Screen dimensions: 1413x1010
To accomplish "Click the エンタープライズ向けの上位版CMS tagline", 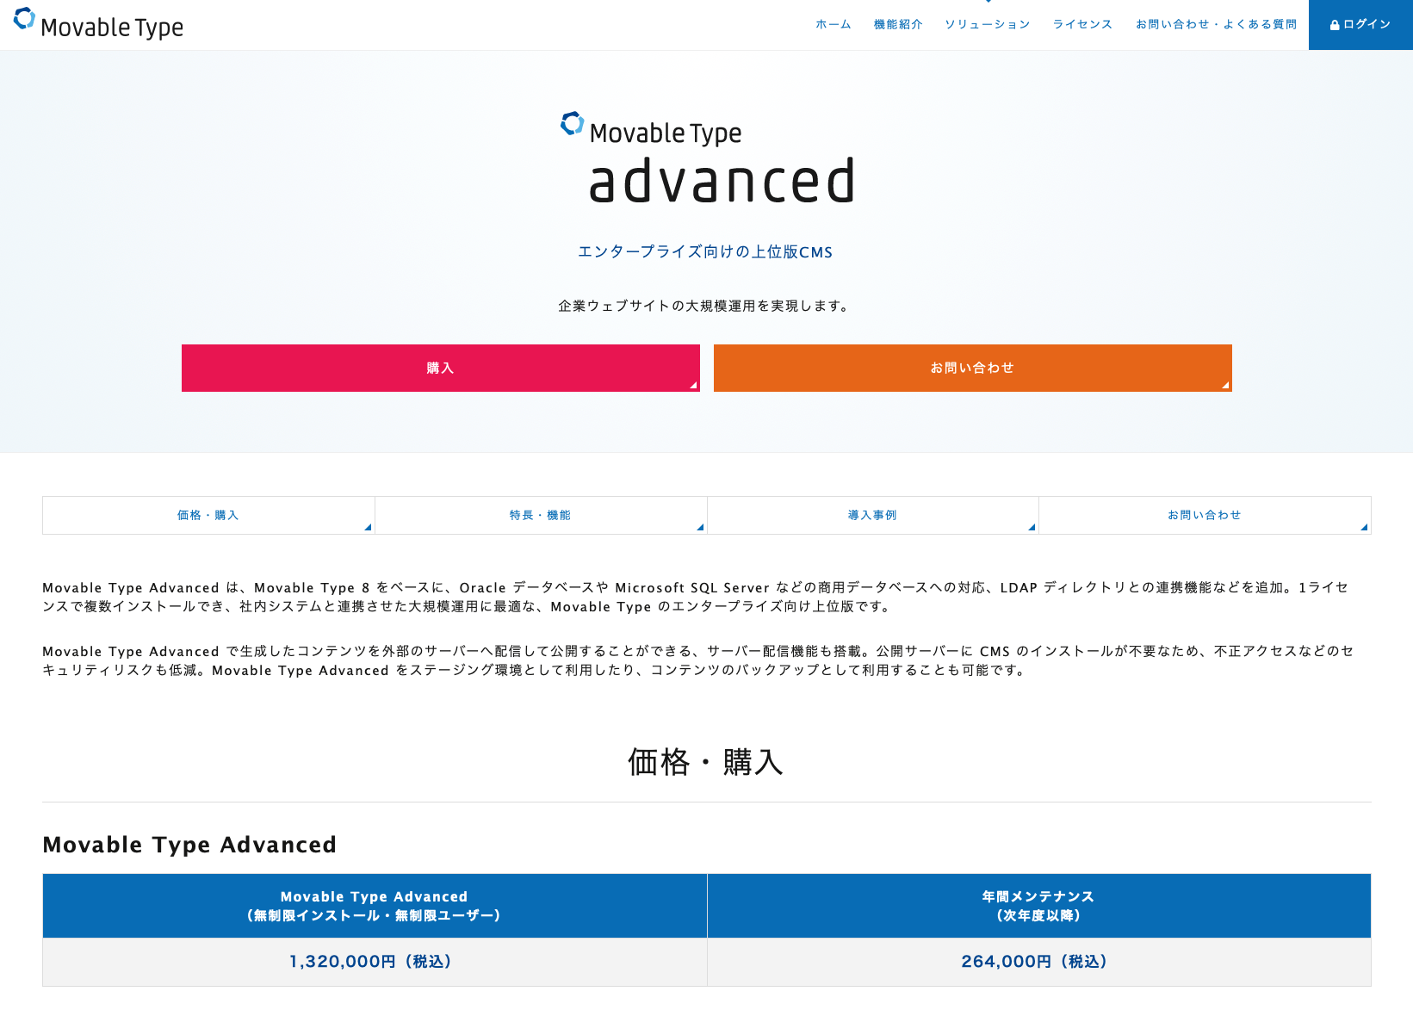I will [x=705, y=251].
